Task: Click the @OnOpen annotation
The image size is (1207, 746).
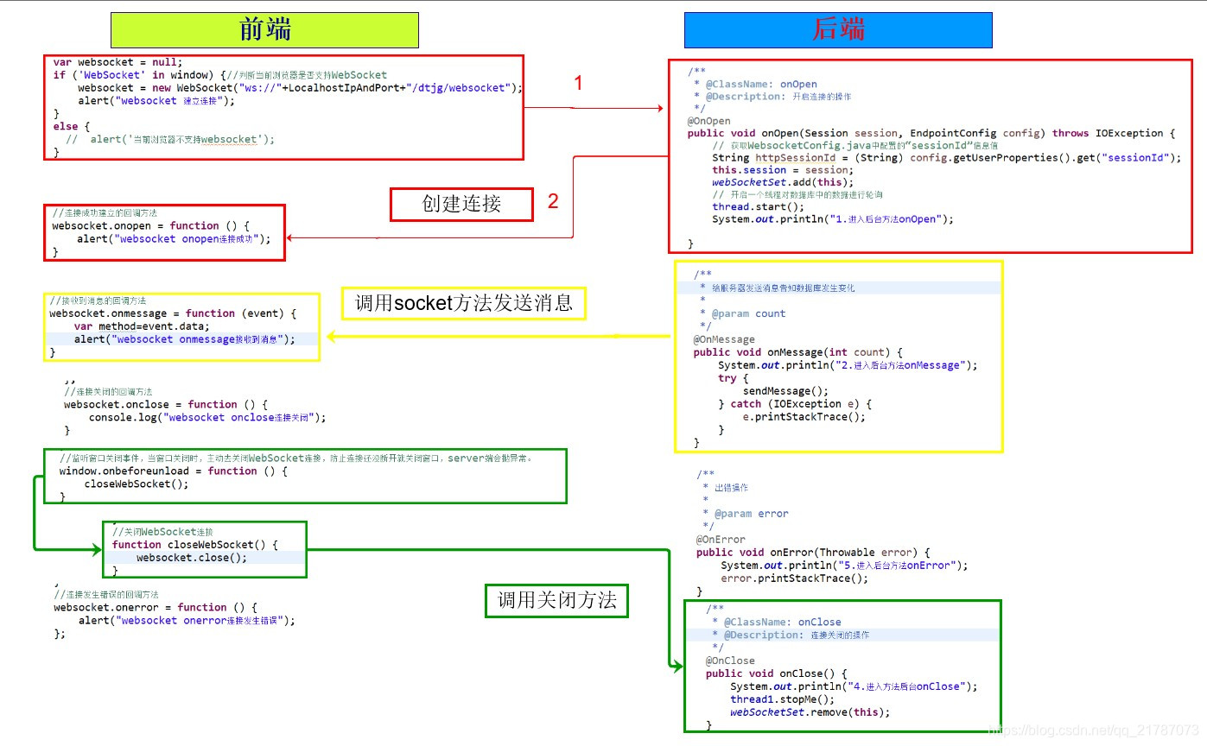Action: tap(708, 121)
